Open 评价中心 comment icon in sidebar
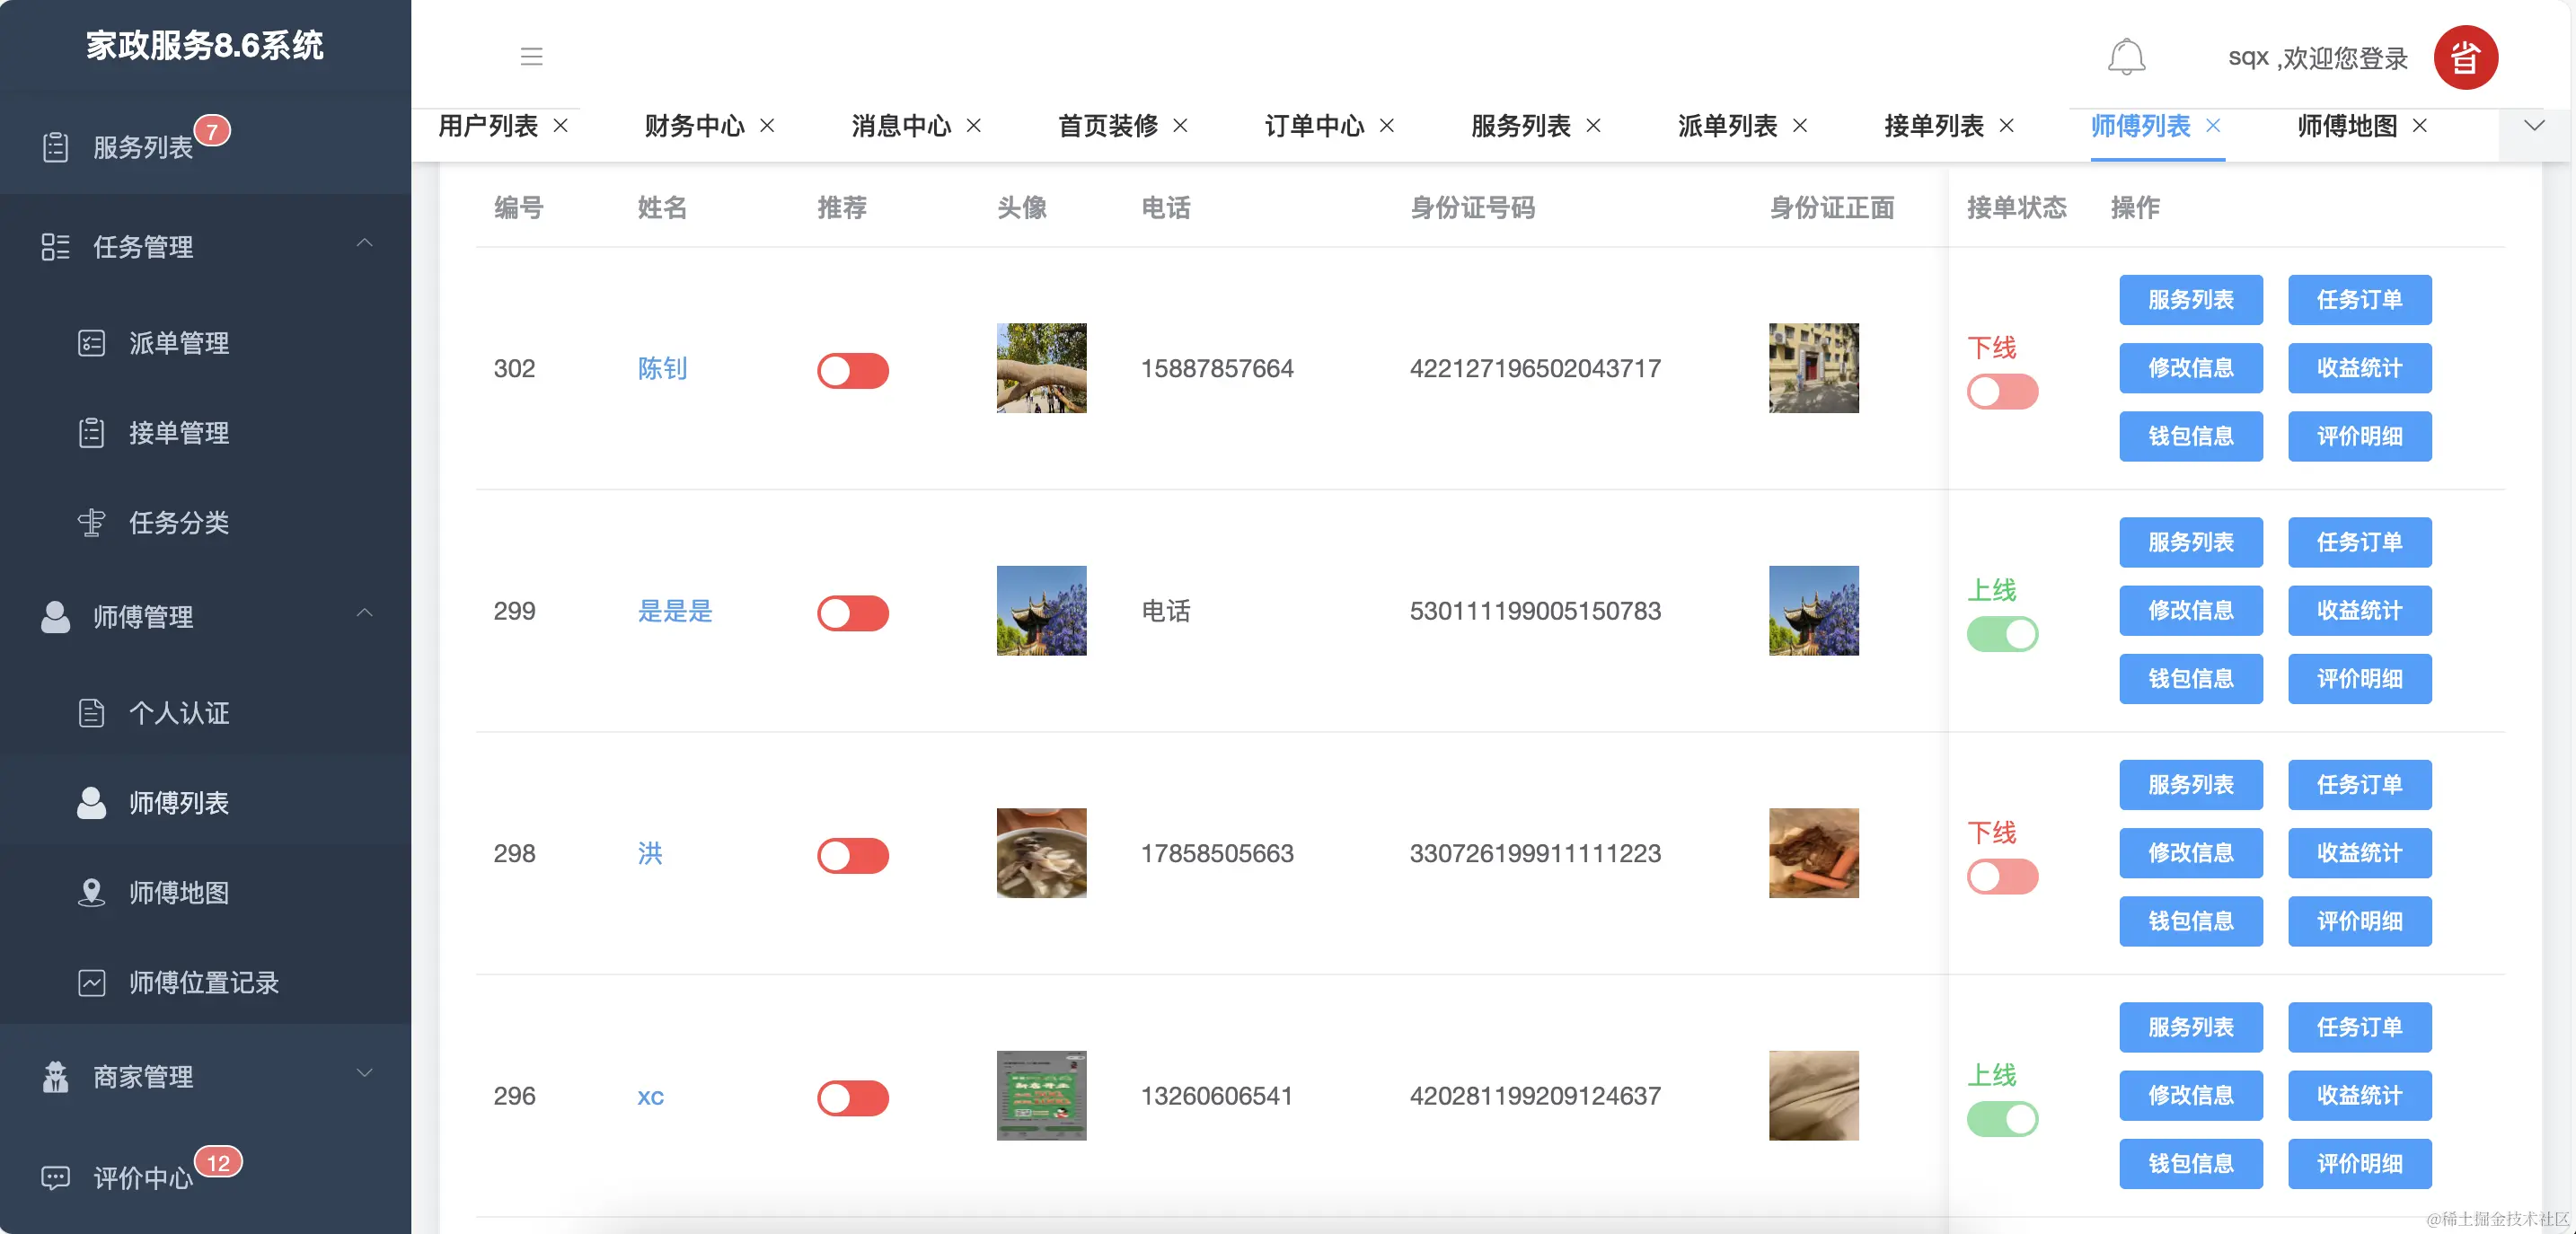 [55, 1177]
